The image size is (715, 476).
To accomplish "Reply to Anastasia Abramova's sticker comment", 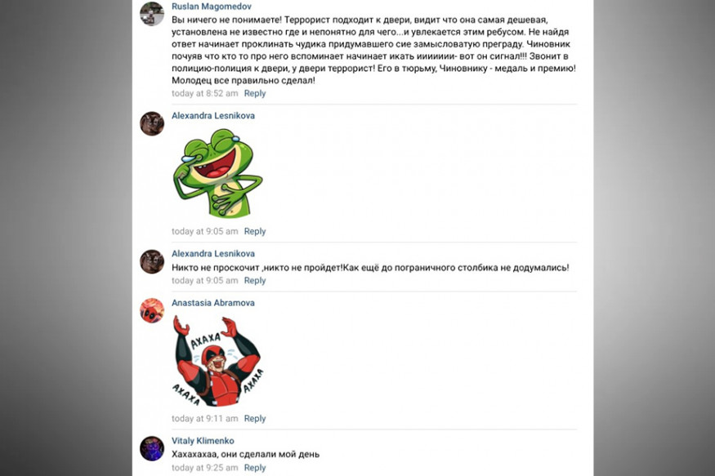I will click(x=255, y=419).
